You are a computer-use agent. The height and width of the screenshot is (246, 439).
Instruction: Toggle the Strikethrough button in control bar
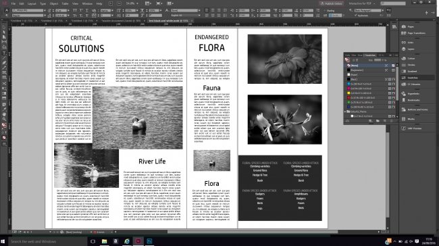[x=87, y=16]
